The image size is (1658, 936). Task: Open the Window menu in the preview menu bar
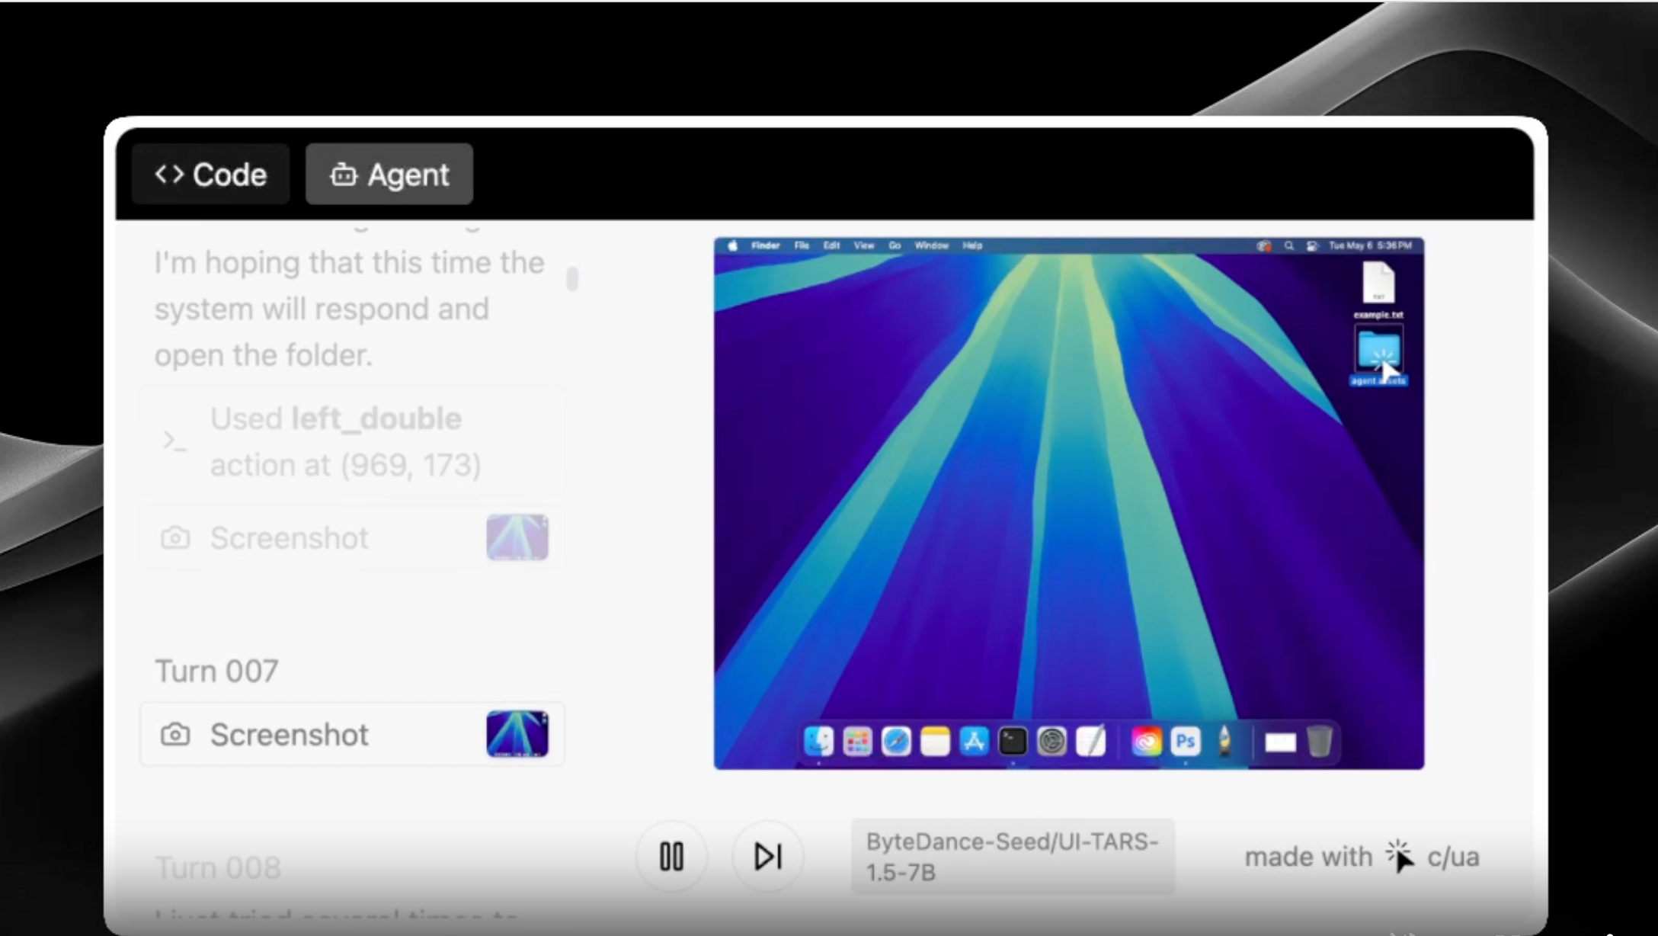click(x=931, y=245)
